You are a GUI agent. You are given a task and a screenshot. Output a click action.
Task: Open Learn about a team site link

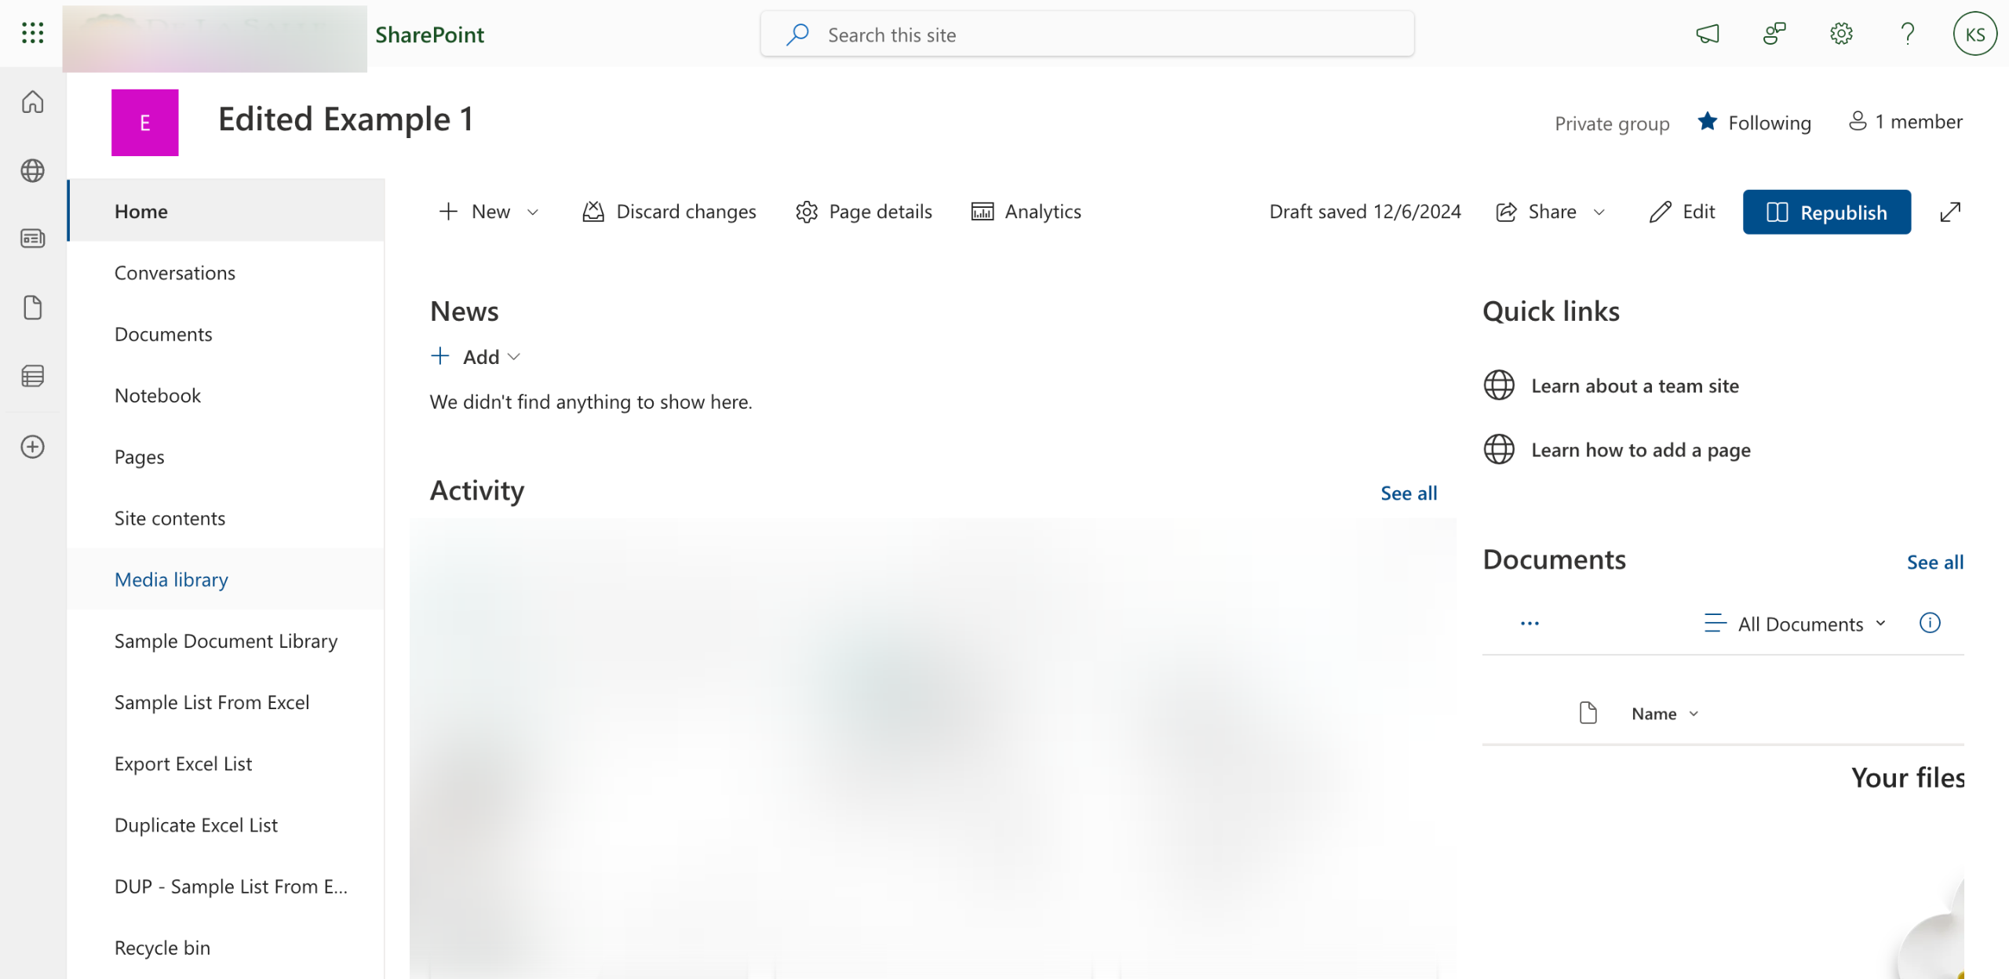tap(1635, 386)
